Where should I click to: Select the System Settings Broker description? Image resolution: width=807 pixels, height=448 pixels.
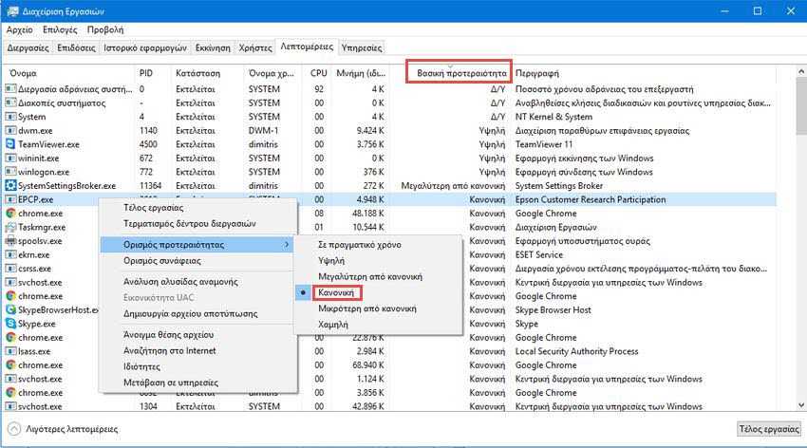tap(559, 186)
